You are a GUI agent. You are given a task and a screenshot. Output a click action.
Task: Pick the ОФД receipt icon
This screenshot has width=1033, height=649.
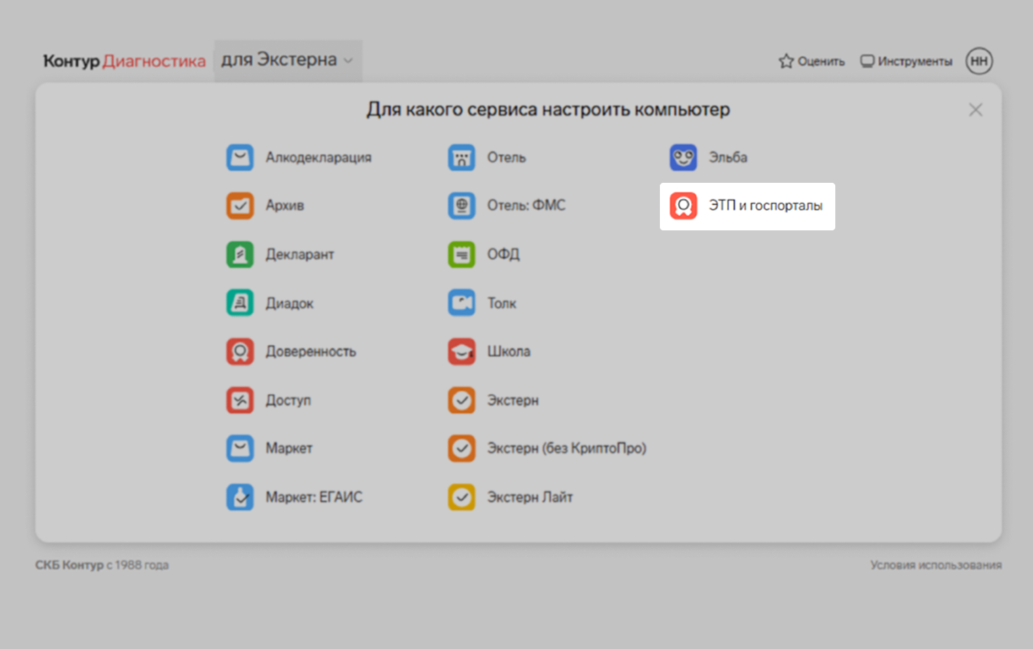click(x=461, y=255)
